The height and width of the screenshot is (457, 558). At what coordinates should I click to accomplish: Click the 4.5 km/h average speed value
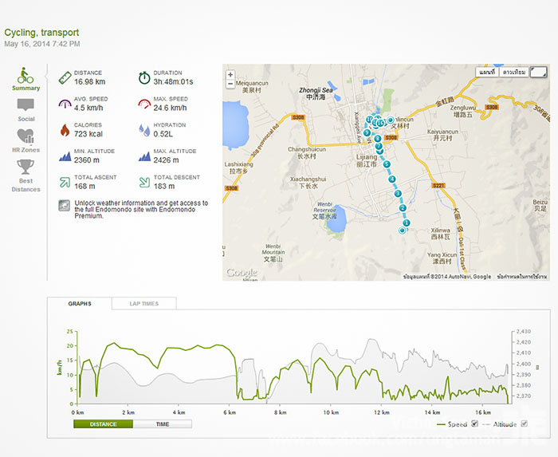pyautogui.click(x=88, y=108)
